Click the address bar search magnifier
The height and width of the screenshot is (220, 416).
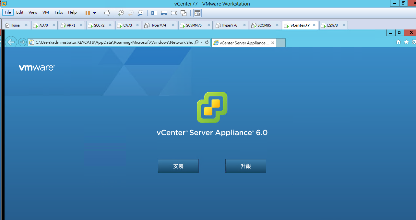pos(196,42)
